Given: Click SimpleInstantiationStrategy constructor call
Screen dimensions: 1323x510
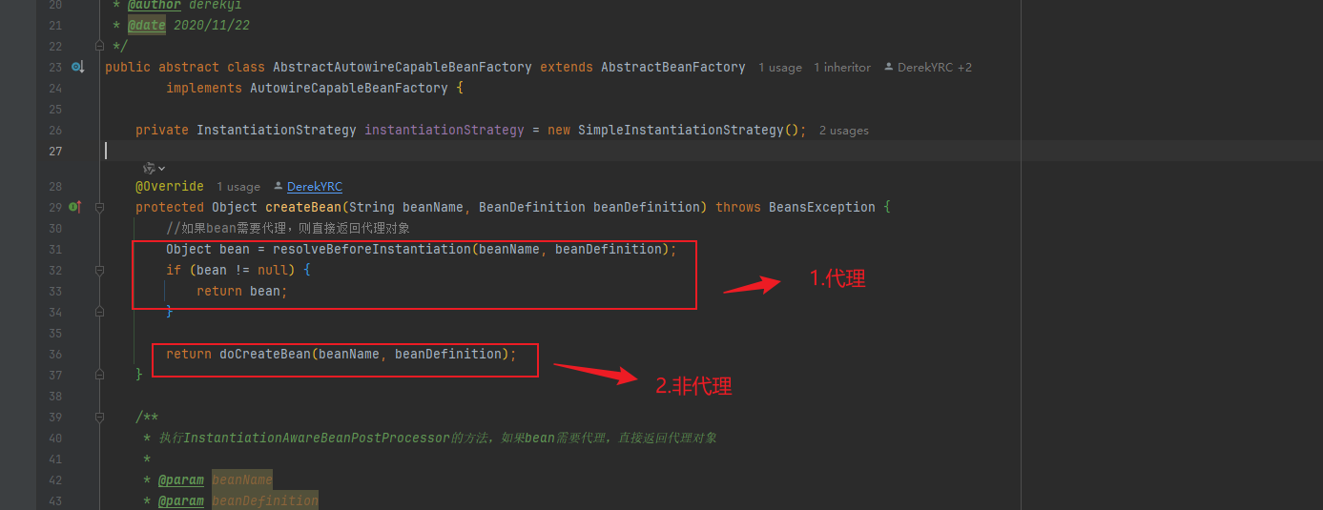Looking at the screenshot, I should 681,130.
